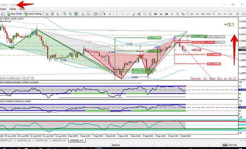Open the templates dropdown arrow
This screenshot has height=149, width=246.
tap(98, 14)
